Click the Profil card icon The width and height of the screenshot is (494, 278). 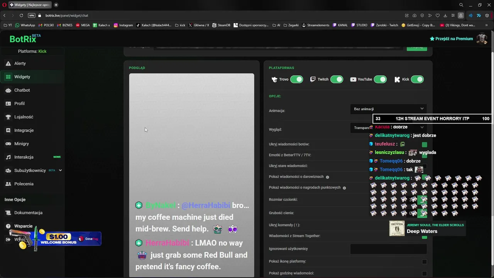pyautogui.click(x=8, y=103)
